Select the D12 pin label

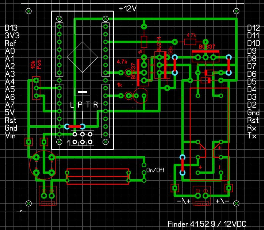253,28
